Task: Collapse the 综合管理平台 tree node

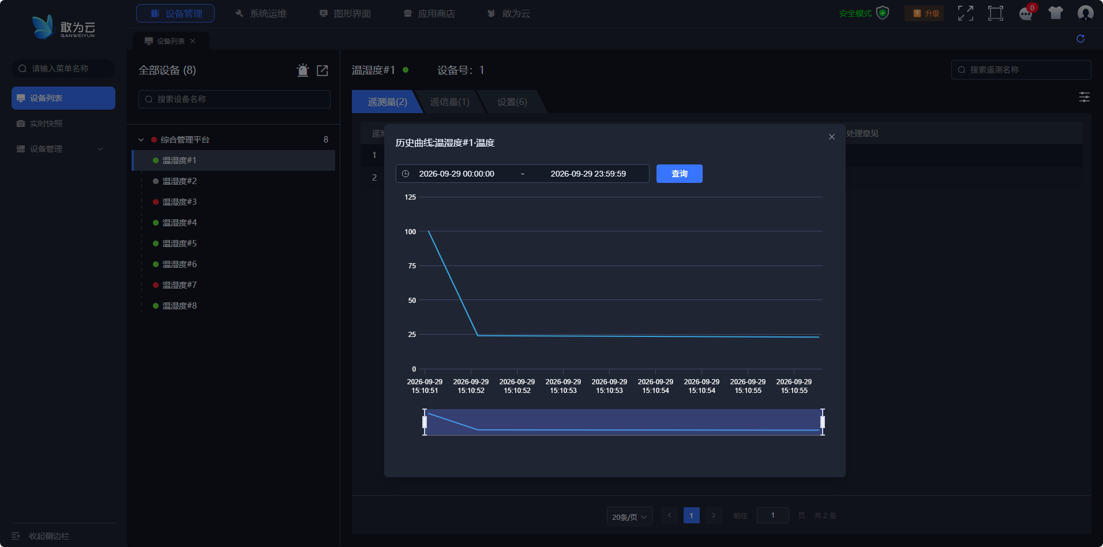Action: click(x=141, y=140)
